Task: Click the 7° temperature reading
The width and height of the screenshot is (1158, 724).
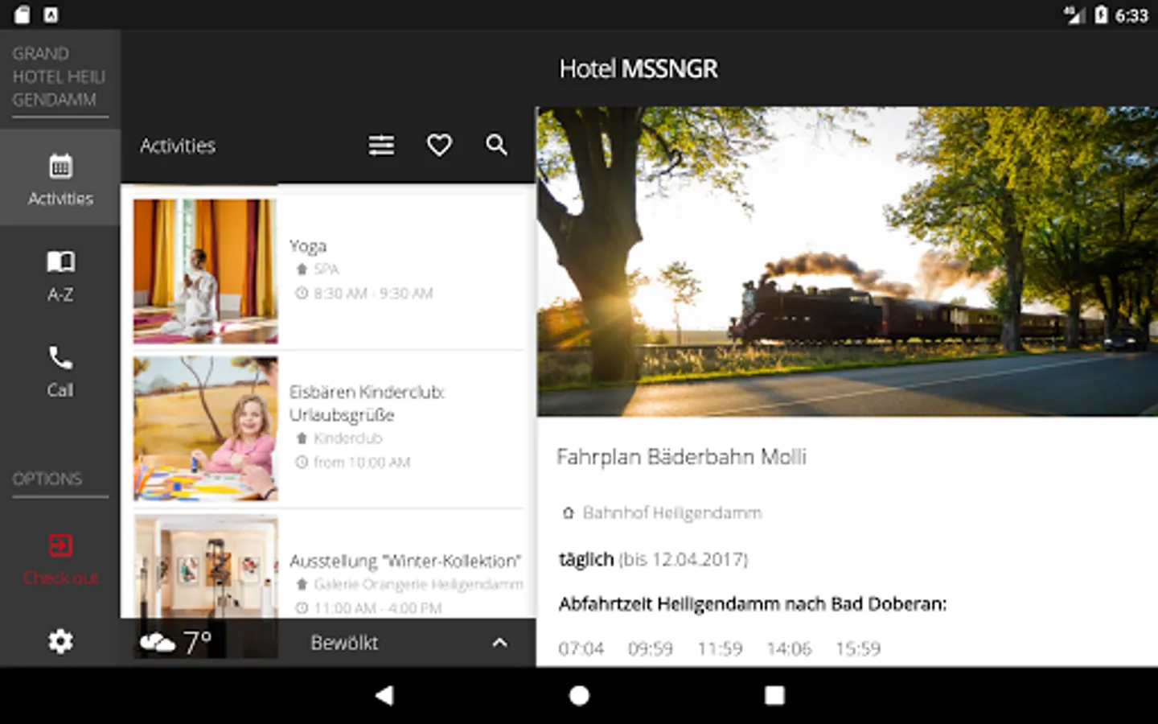Action: point(197,643)
